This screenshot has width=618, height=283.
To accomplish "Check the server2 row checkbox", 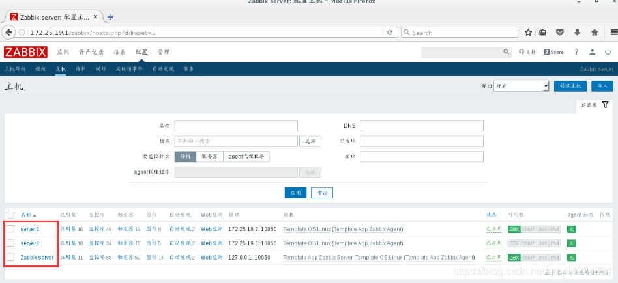I will (10, 229).
